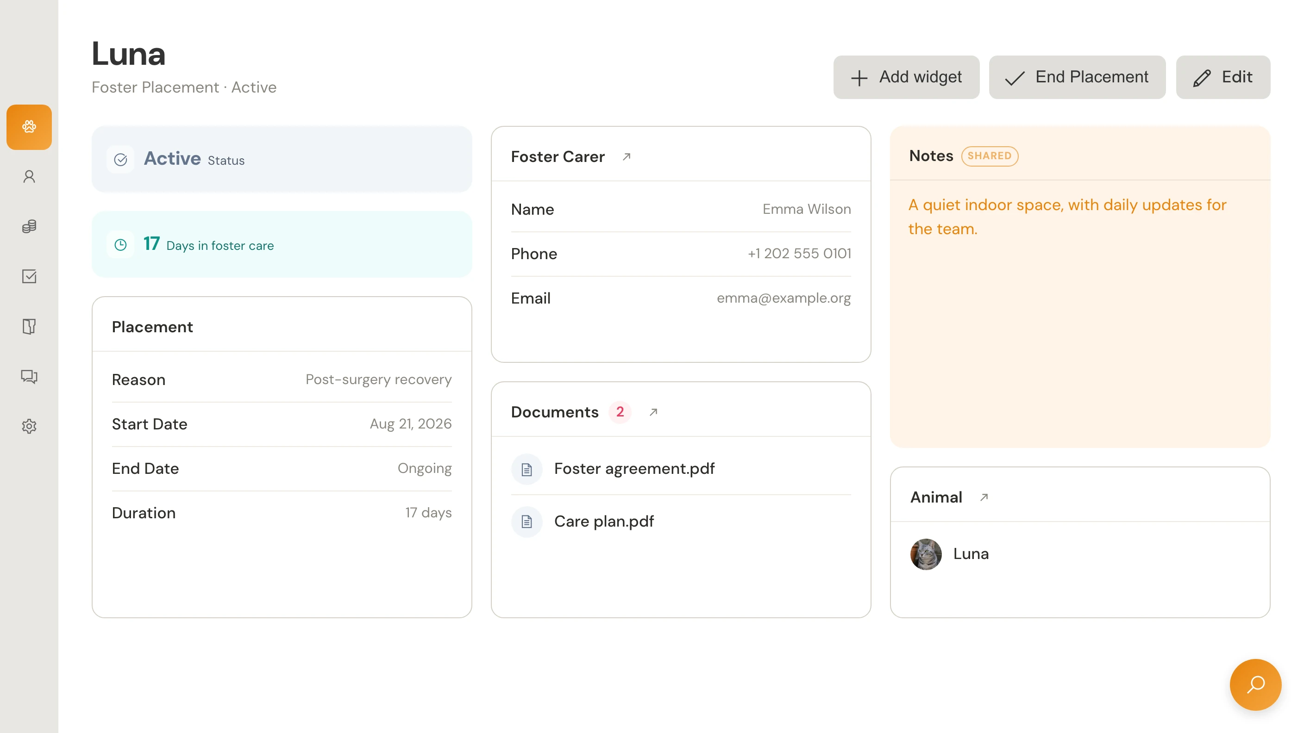The height and width of the screenshot is (733, 1304).
Task: Click the Days in foster care label
Action: [x=219, y=245]
